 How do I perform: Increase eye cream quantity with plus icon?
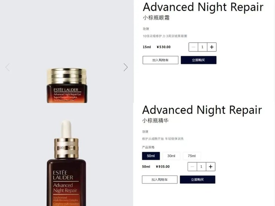212,47
